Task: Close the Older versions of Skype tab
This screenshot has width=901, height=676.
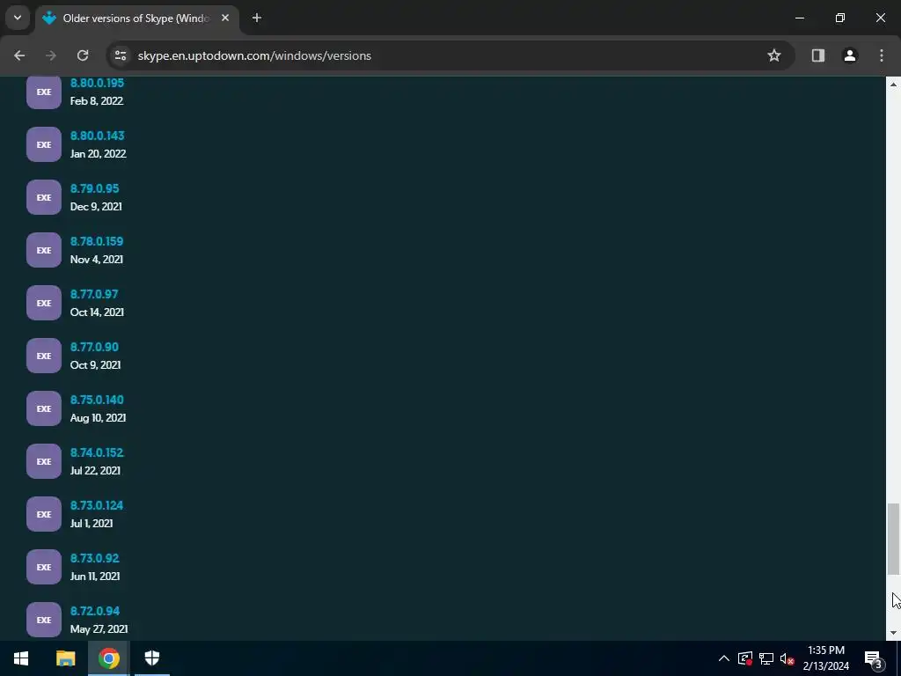Action: click(225, 18)
